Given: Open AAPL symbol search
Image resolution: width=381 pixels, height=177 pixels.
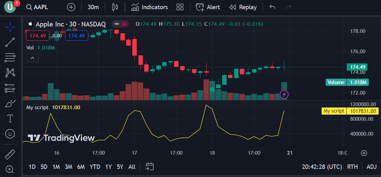Looking at the screenshot, I should coord(37,7).
